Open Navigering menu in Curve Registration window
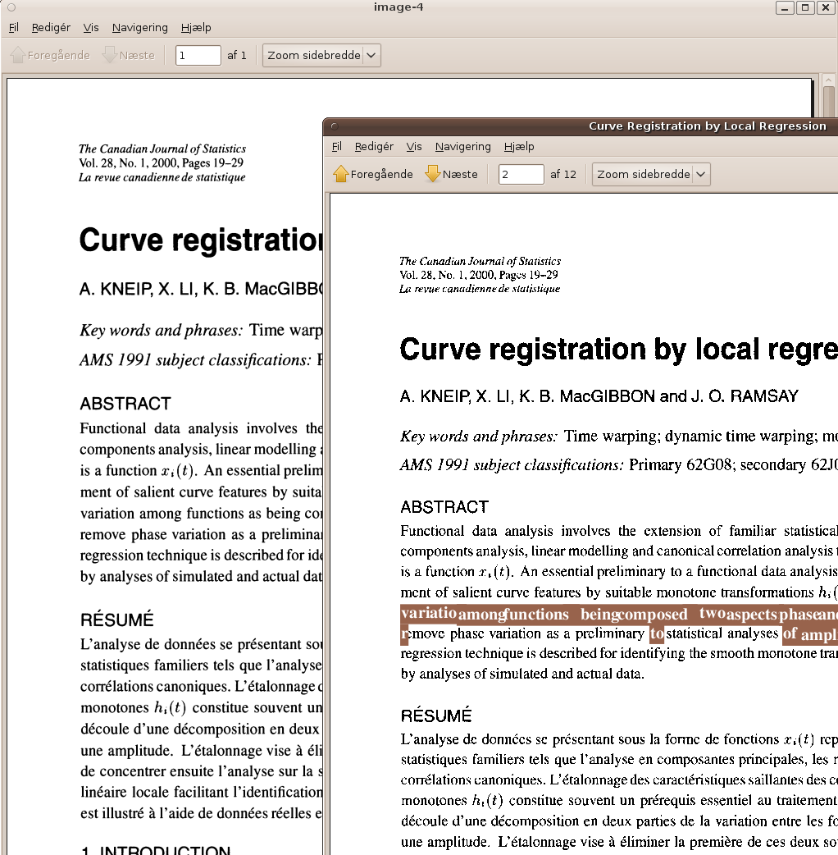Viewport: 838px width, 855px height. pyautogui.click(x=462, y=146)
